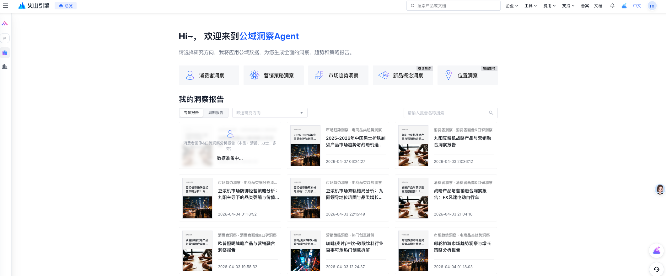Expand the 筛选研究方向 dropdown
The height and width of the screenshot is (276, 666).
tap(270, 113)
